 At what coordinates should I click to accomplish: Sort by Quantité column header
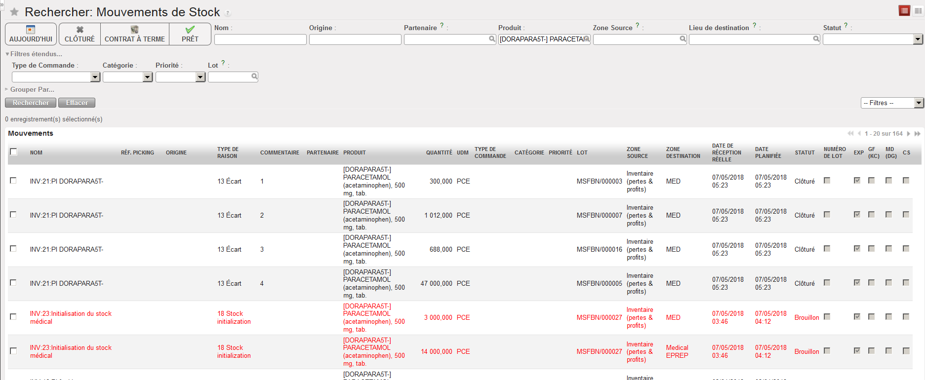point(439,152)
